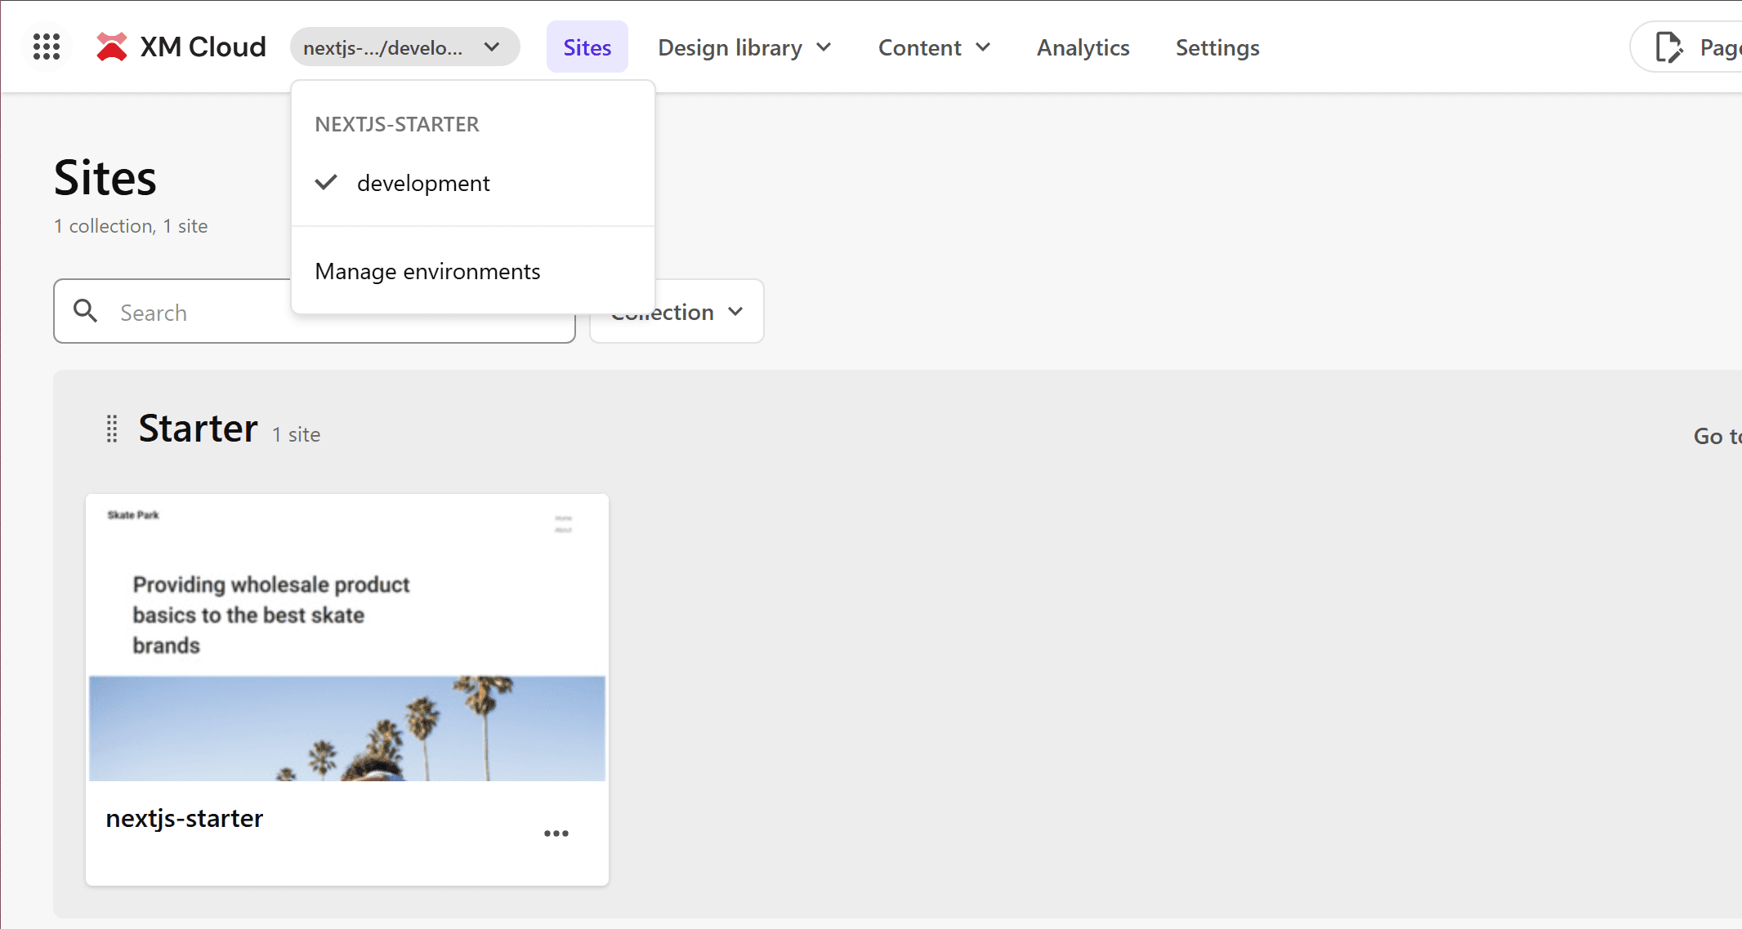Image resolution: width=1742 pixels, height=929 pixels.
Task: Click the search magnifier icon
Action: point(85,311)
